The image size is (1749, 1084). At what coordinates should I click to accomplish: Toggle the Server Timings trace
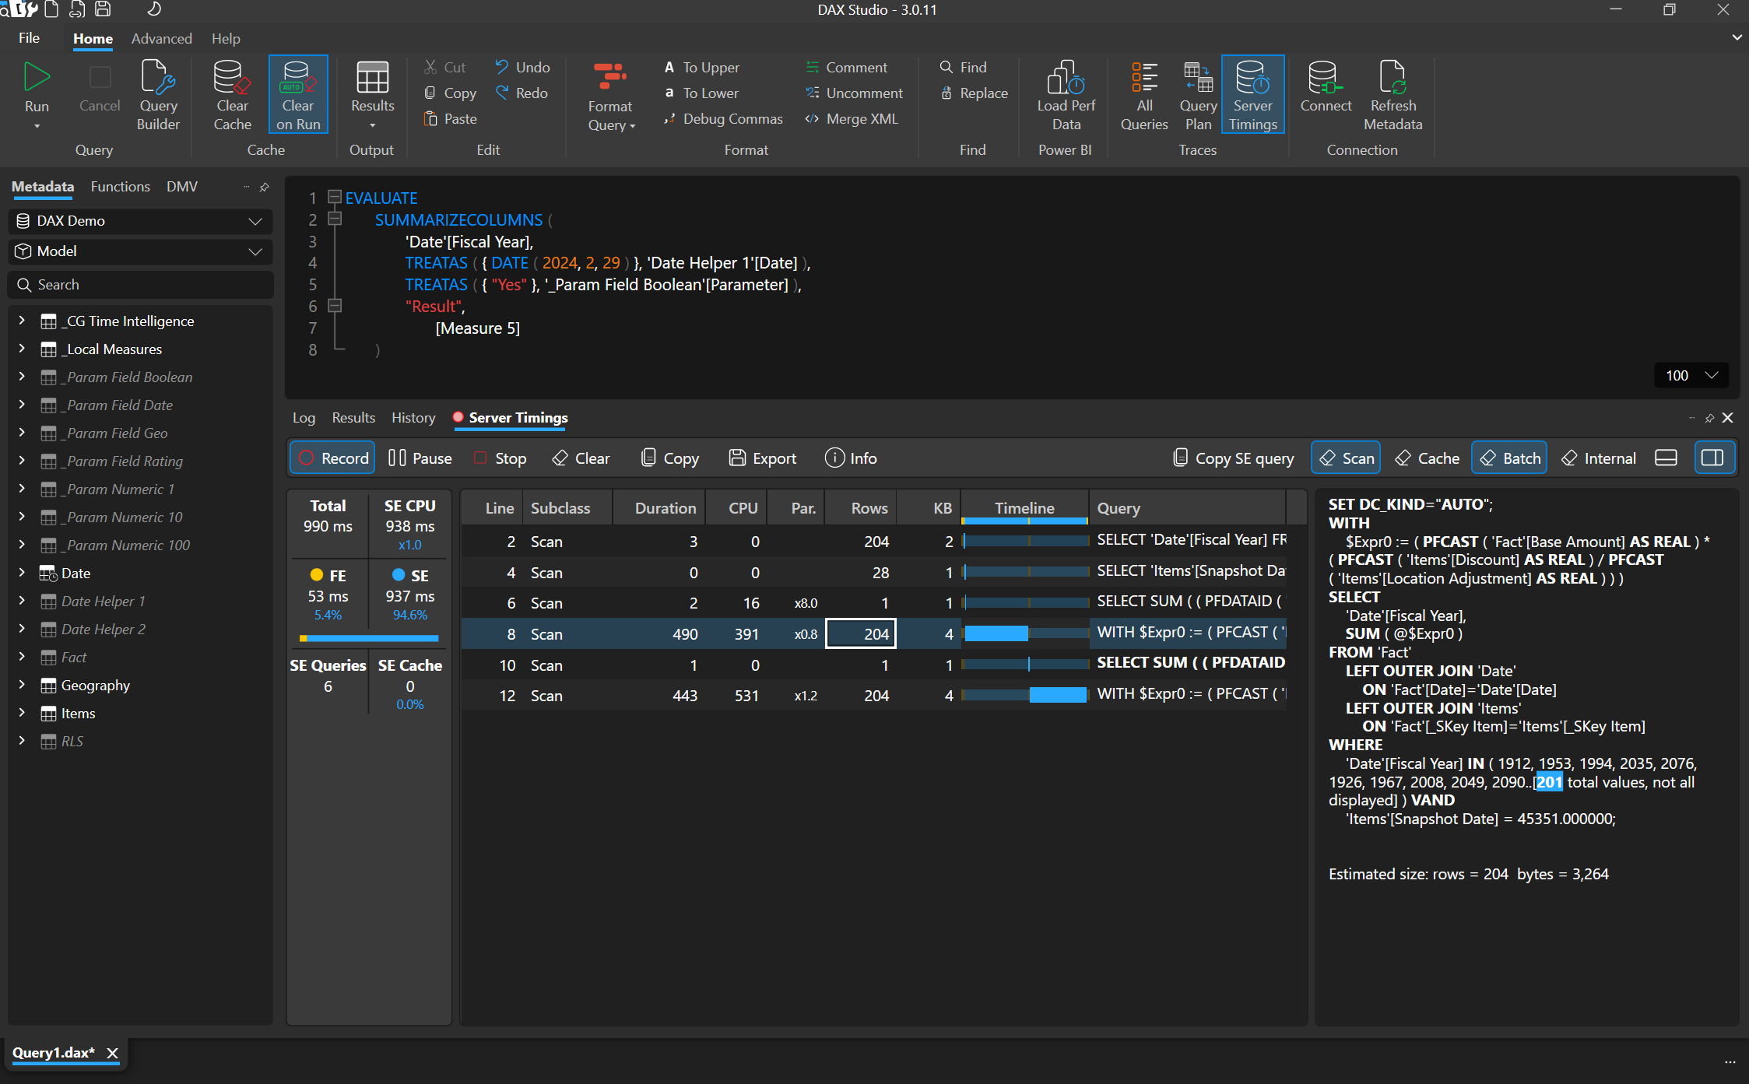point(1252,94)
